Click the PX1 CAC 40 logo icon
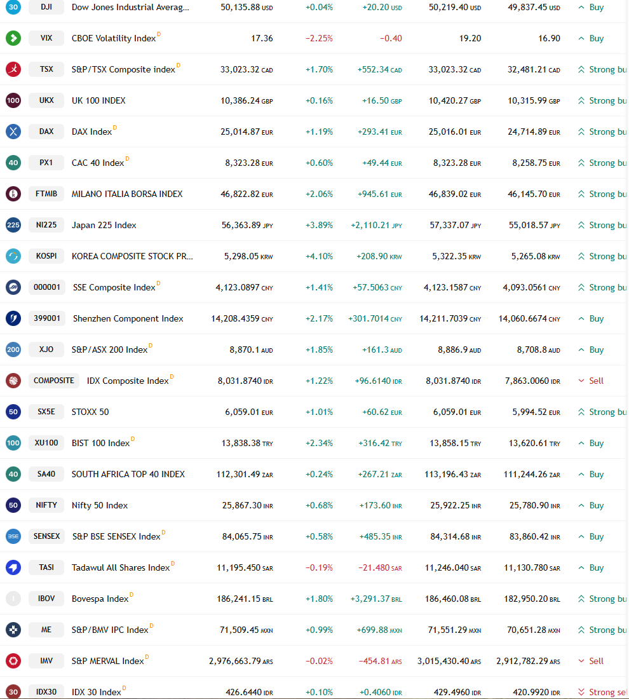The height and width of the screenshot is (699, 629). [13, 163]
